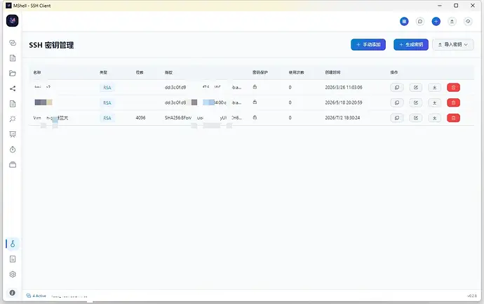Open the chat bubble icon in top toolbar
This screenshot has width=484, height=304.
pyautogui.click(x=419, y=21)
